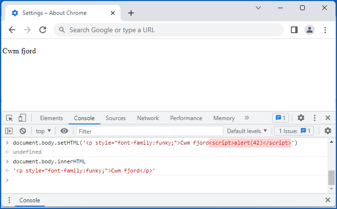Switch to the Elements tab

click(x=51, y=118)
